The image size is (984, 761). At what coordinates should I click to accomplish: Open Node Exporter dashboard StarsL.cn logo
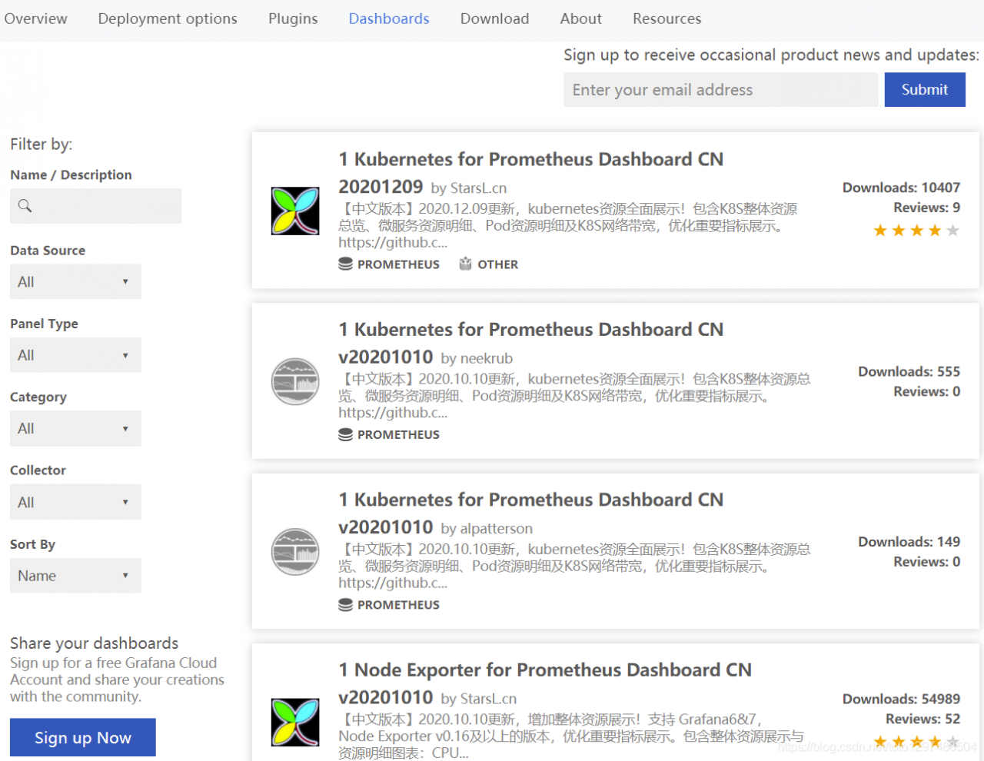[x=295, y=722]
